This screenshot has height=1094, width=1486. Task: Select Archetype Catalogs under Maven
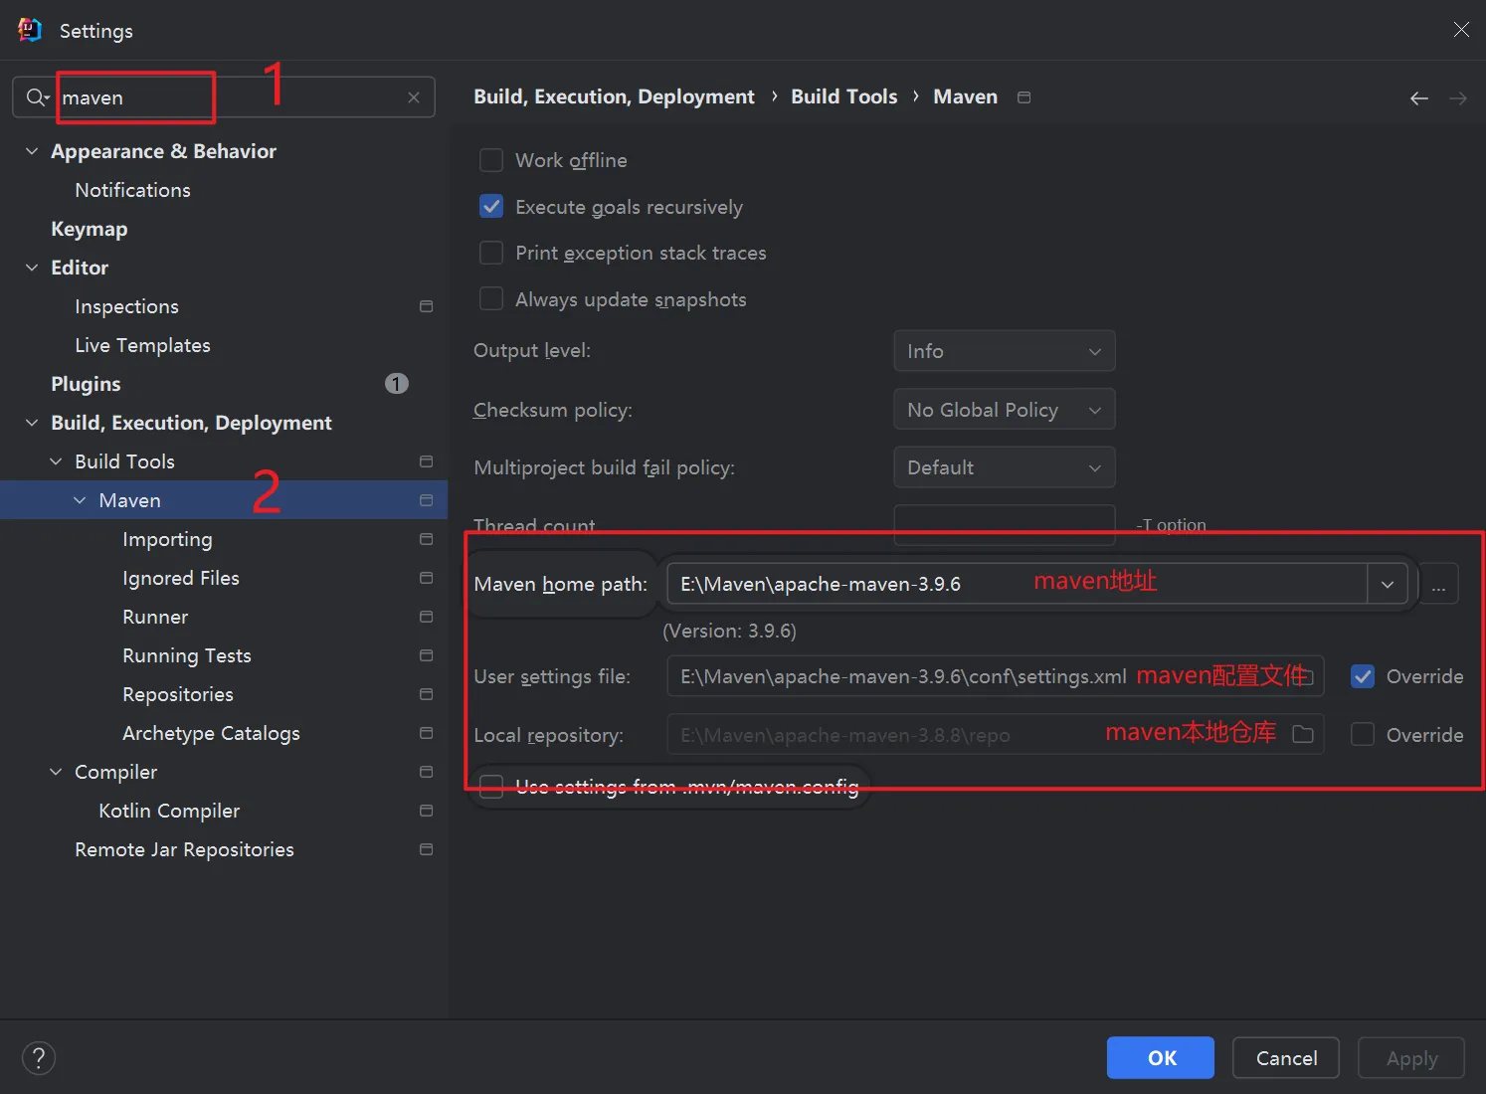[x=211, y=733]
